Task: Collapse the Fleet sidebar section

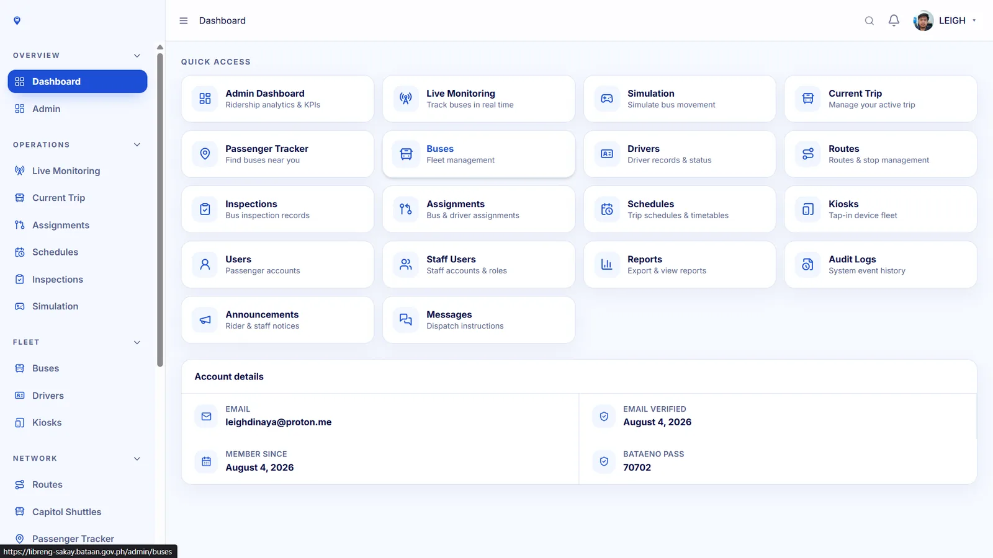Action: pyautogui.click(x=137, y=342)
